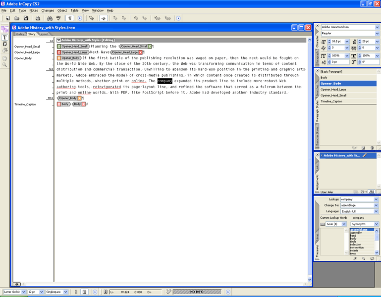Open Find/Change with the binoculars icon
This screenshot has height=297, width=381.
(x=50, y=18)
